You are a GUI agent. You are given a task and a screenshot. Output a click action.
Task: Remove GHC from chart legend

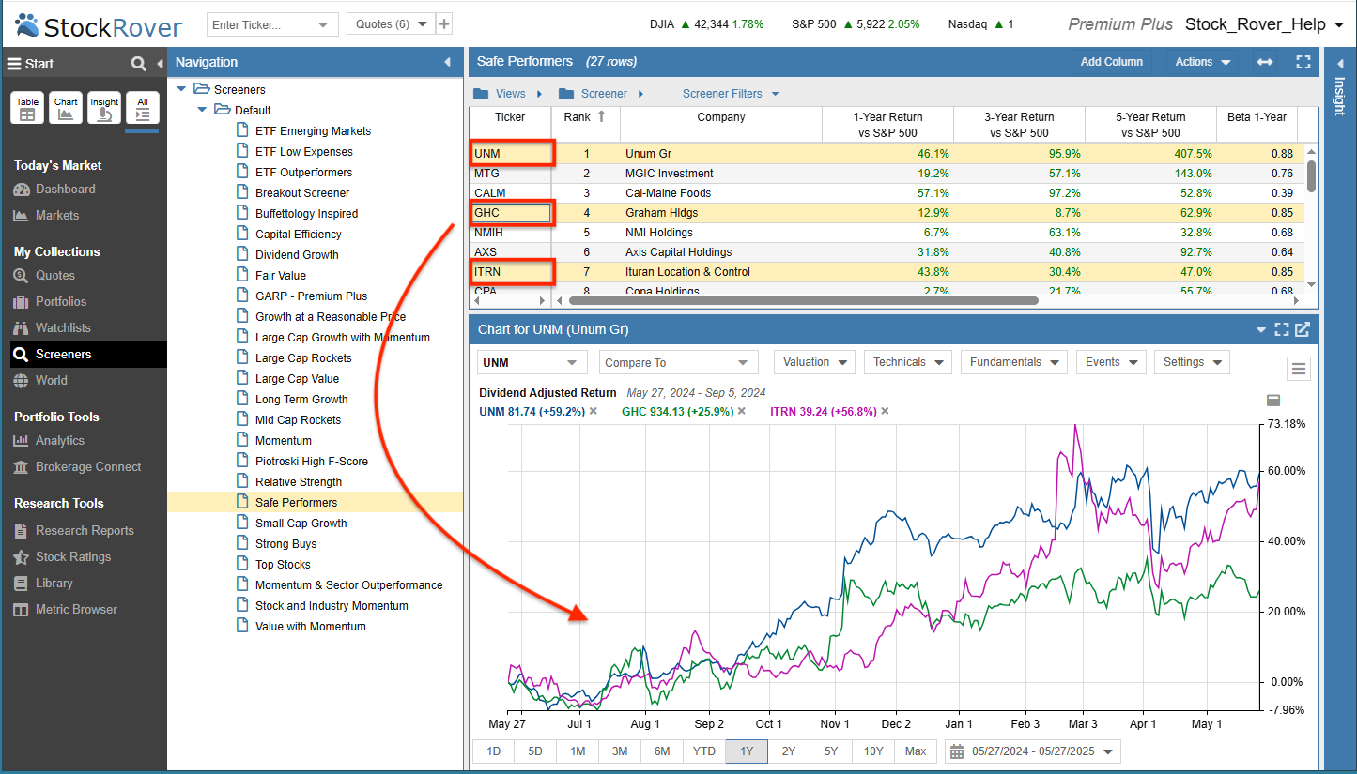tap(741, 411)
